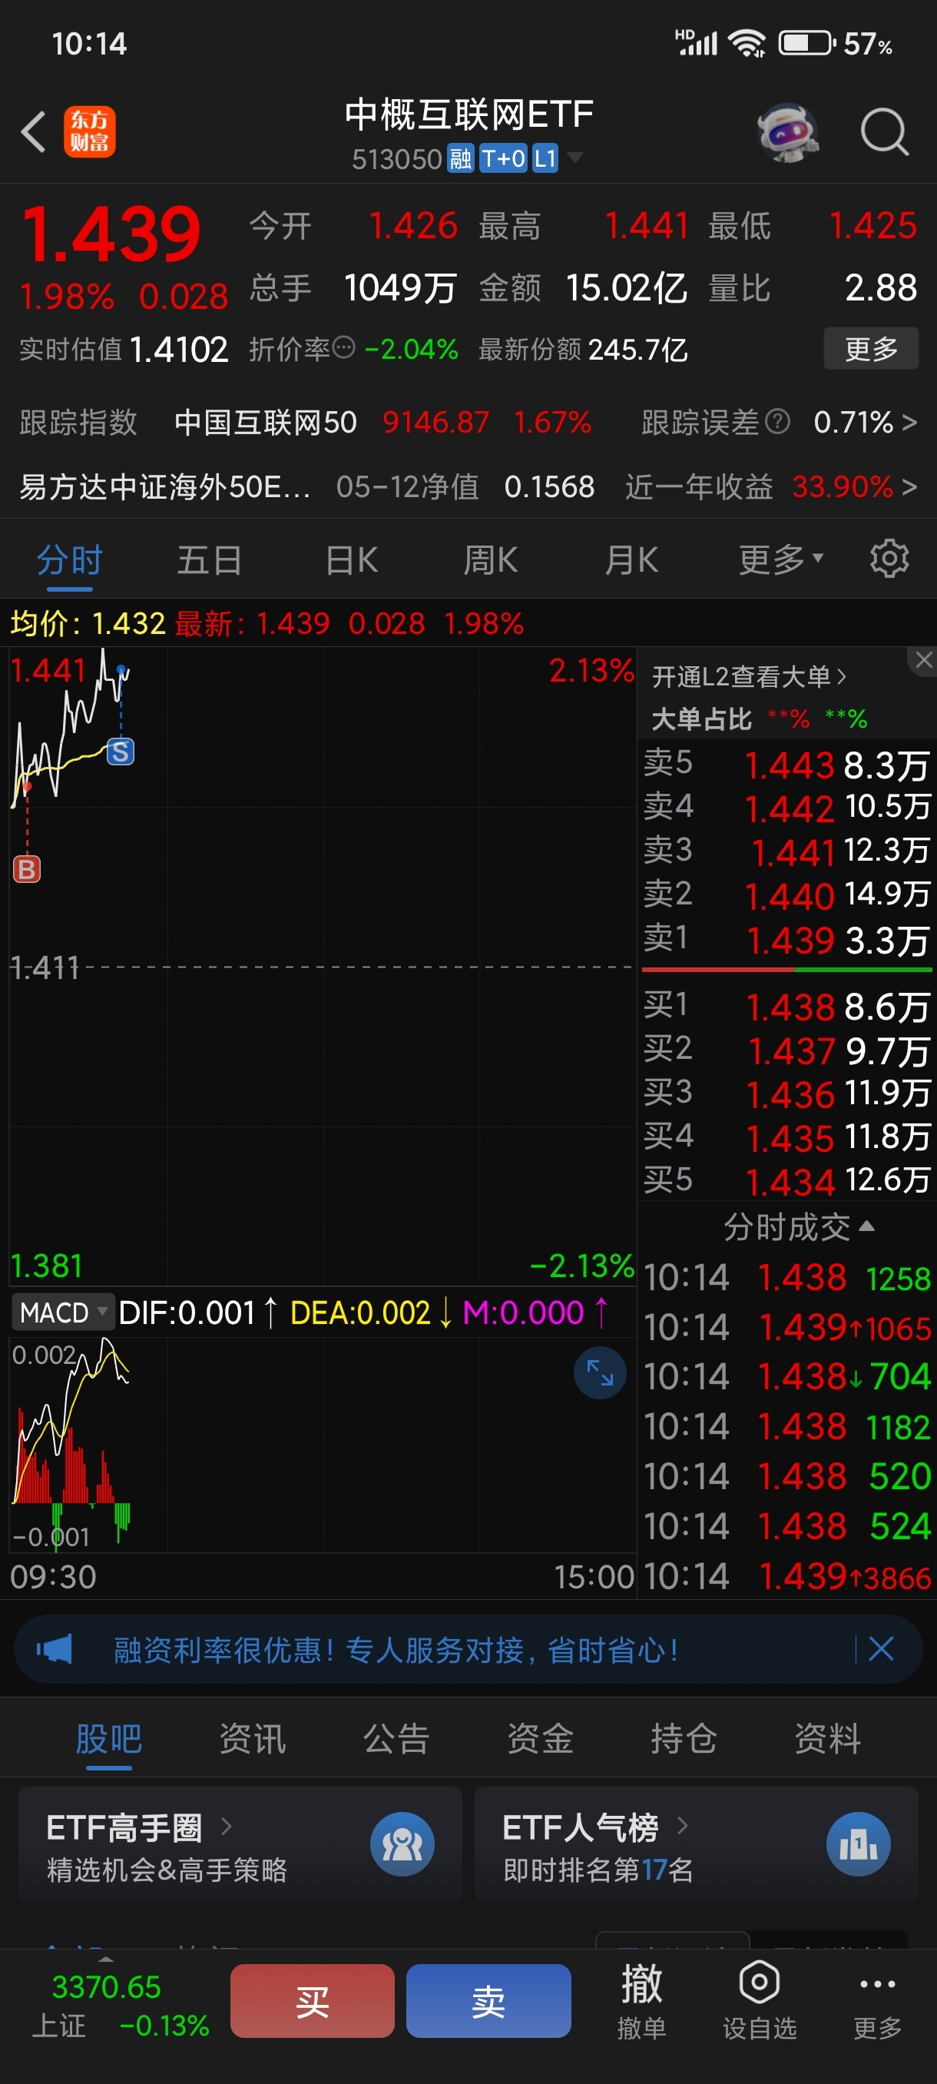
Task: Tap the 更多 quote details button
Action: [871, 349]
